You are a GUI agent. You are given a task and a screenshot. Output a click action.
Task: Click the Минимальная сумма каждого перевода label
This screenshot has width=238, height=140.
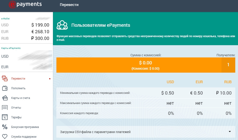click(95, 93)
